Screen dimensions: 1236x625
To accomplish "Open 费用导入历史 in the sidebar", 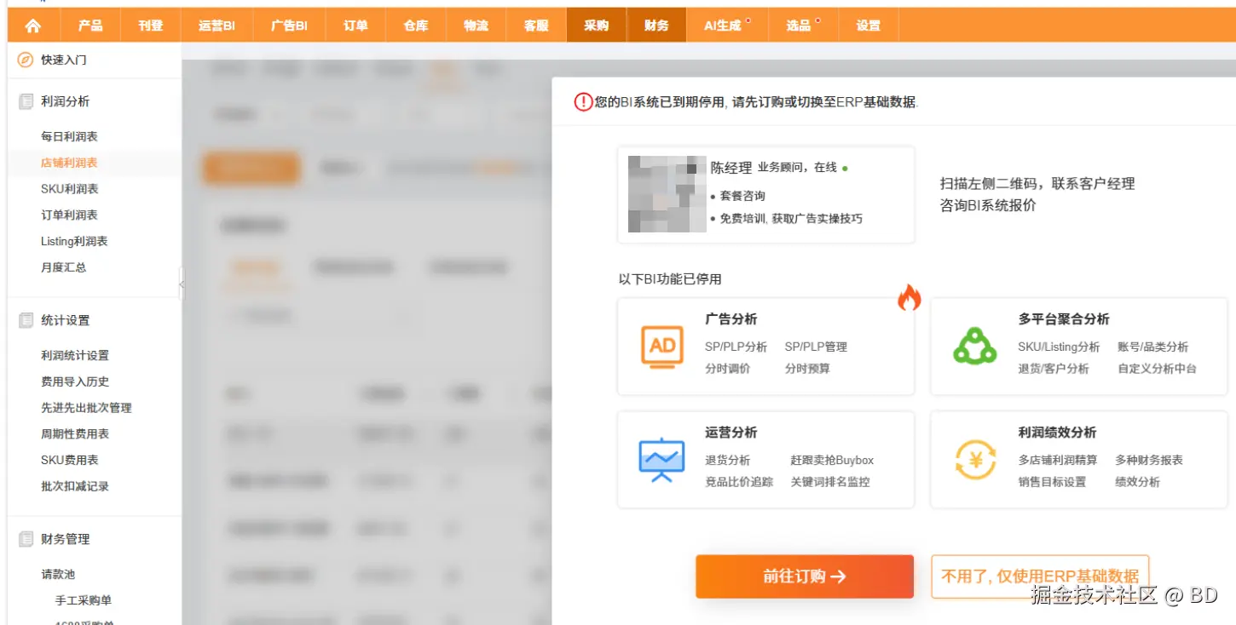I will (75, 381).
